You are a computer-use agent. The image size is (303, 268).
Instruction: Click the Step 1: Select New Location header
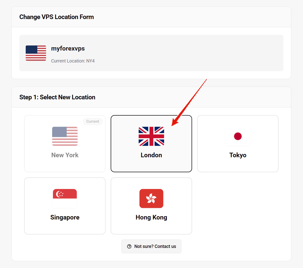point(57,97)
